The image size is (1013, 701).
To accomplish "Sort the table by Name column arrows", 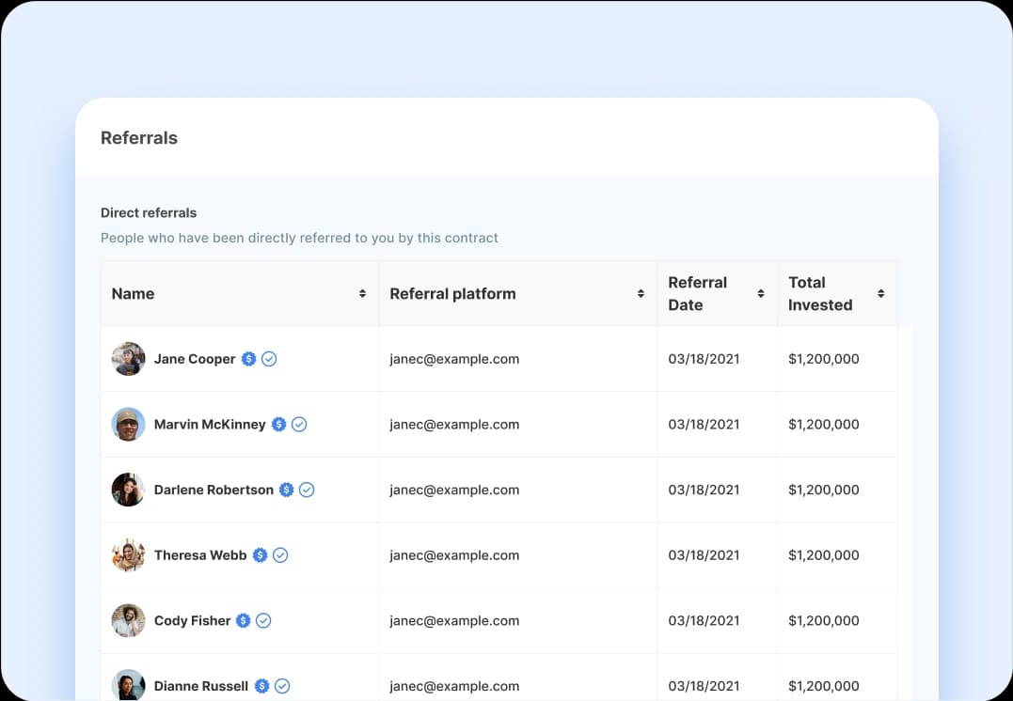I will (x=362, y=294).
